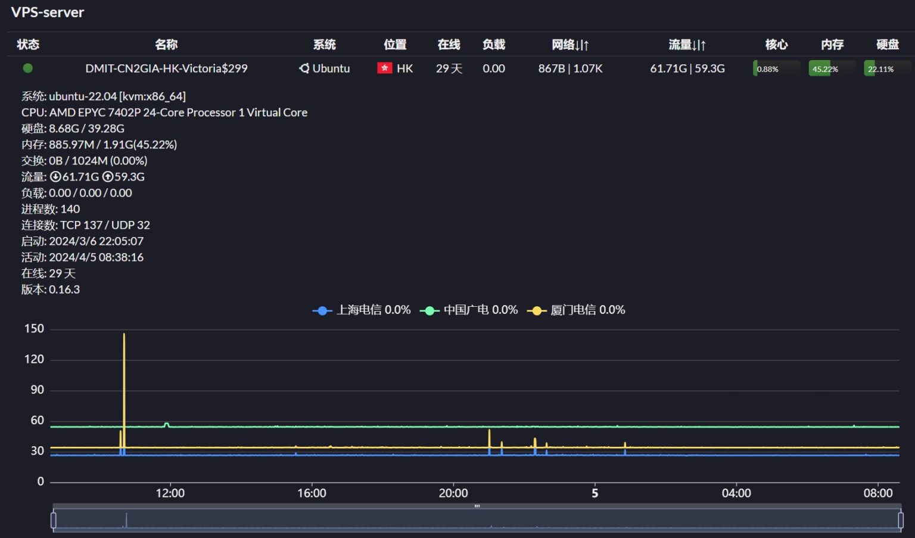
Task: Click the AMD EPYC 7402P CPU line
Action: [x=164, y=112]
